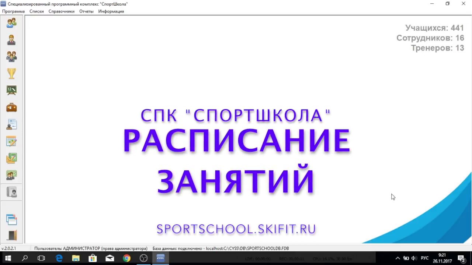The width and height of the screenshot is (472, 265).
Task: Click the Пользователь: АДМИНИСТРАТОР status entry
Action: pos(91,248)
